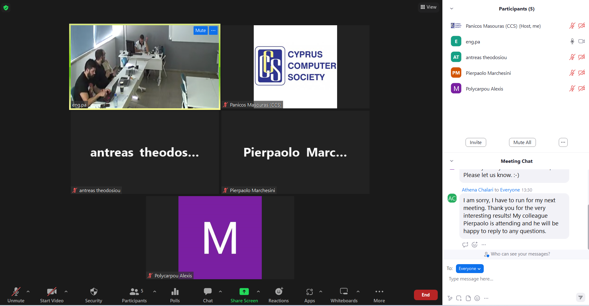Click the Meeting Chat scrollbar
Viewport: 589px width, 306px height.
588,226
